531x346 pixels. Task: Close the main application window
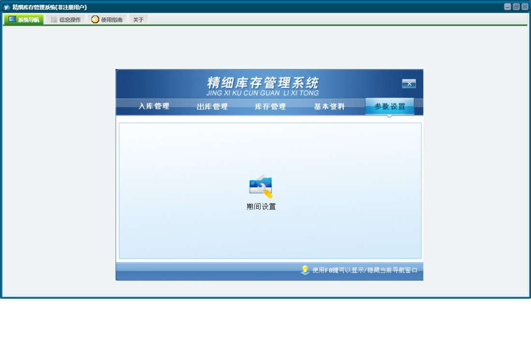point(525,7)
